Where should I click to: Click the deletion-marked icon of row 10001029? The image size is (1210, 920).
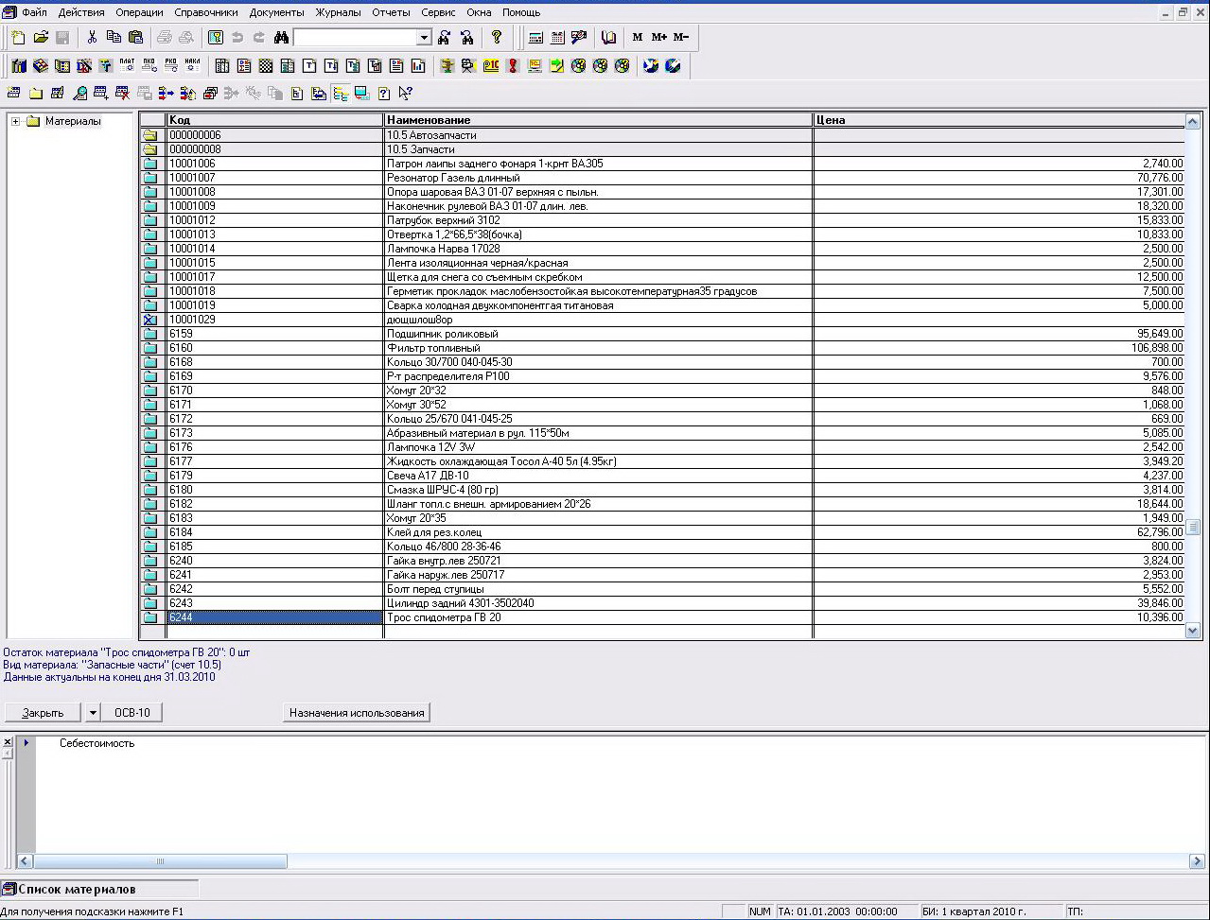[149, 320]
